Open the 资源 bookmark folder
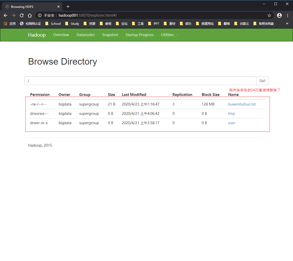This screenshot has height=261, width=293. (89, 23)
